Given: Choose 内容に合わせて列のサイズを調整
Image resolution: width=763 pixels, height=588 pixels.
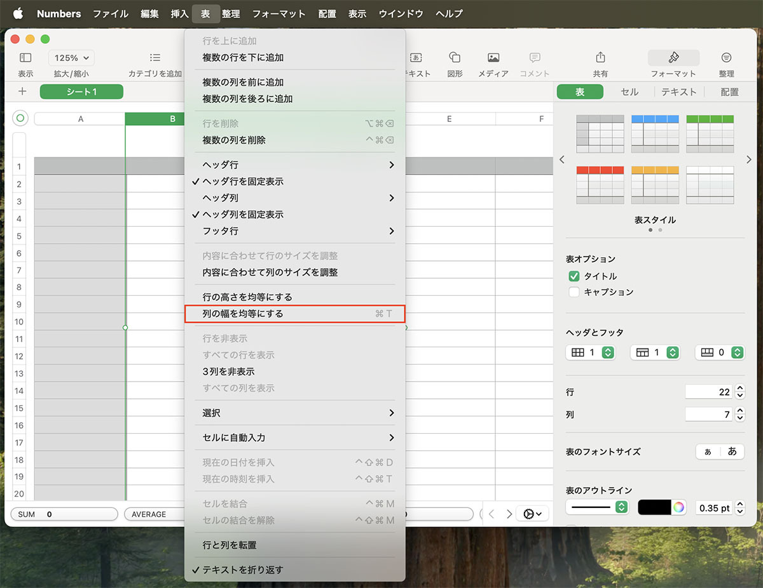Looking at the screenshot, I should point(294,272).
